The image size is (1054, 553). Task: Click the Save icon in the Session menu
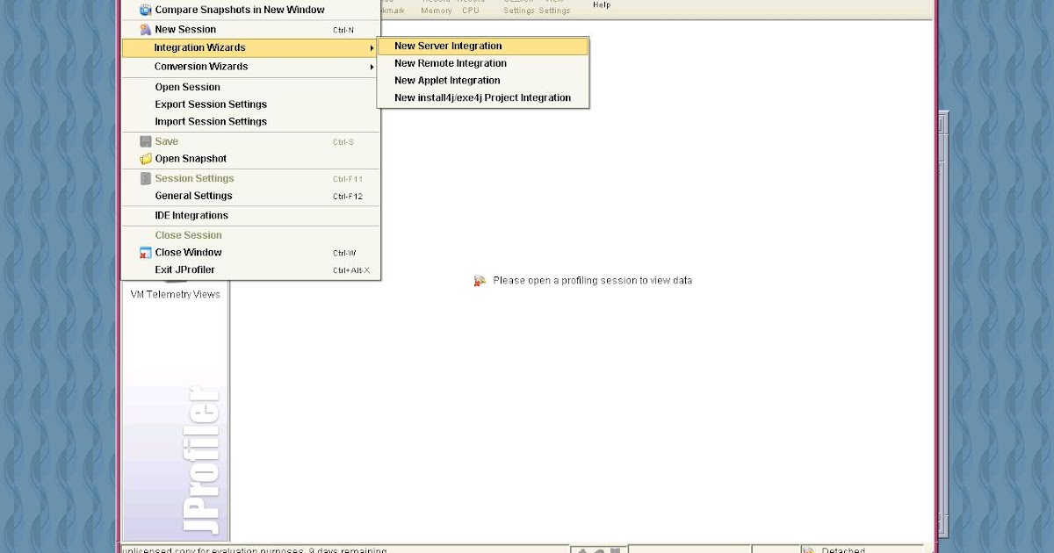click(x=145, y=140)
